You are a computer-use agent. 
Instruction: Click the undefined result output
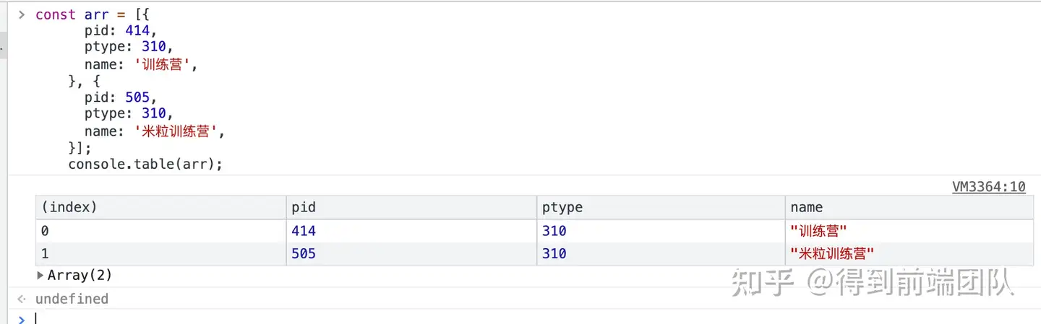click(x=72, y=299)
